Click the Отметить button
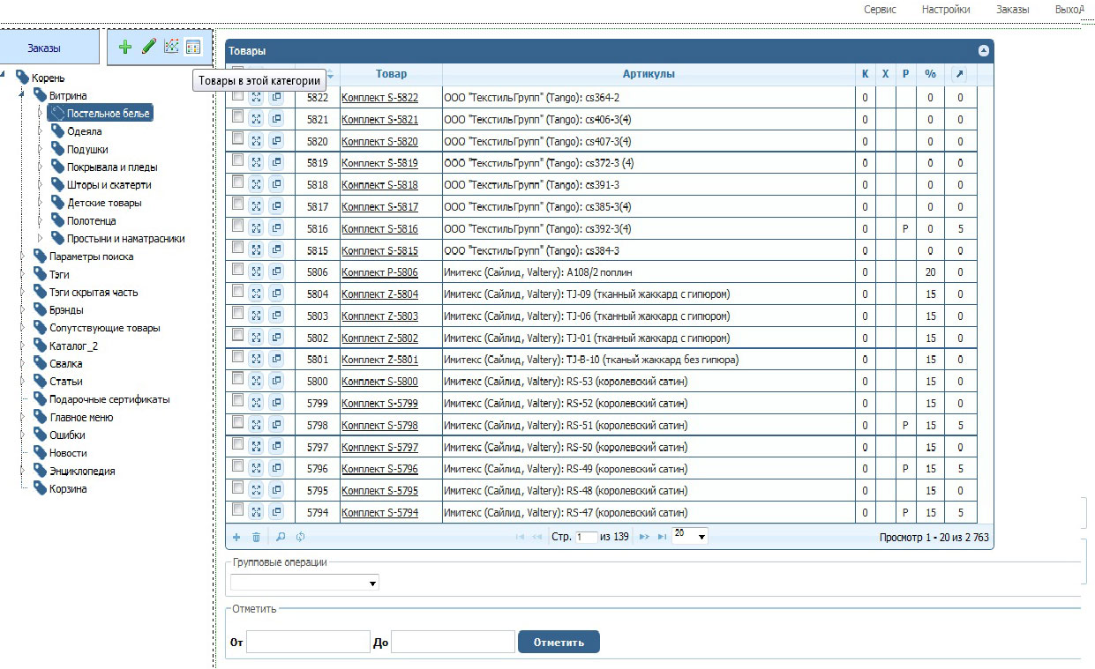The height and width of the screenshot is (669, 1095). 559,642
